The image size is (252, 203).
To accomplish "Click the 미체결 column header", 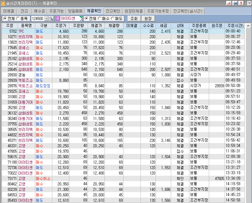I will coord(132,26).
